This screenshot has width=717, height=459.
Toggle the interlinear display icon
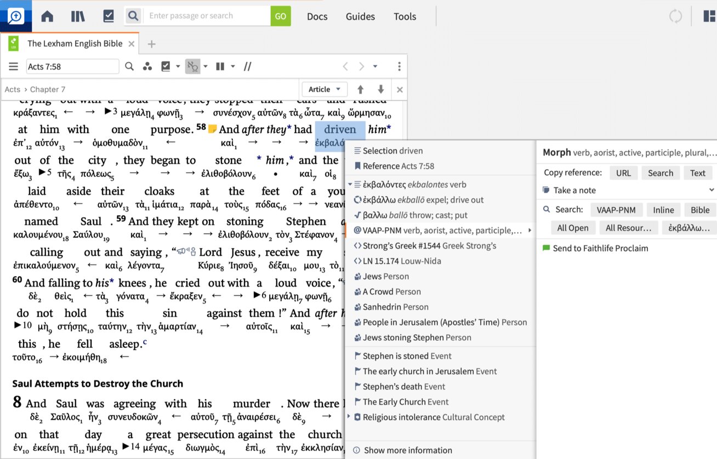coord(192,66)
